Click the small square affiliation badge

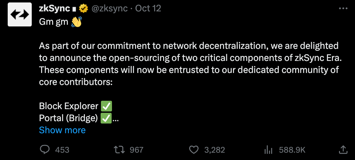(74, 9)
